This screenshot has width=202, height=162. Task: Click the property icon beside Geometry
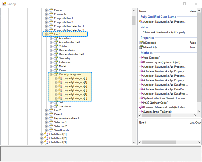pyautogui.click(x=55, y=58)
